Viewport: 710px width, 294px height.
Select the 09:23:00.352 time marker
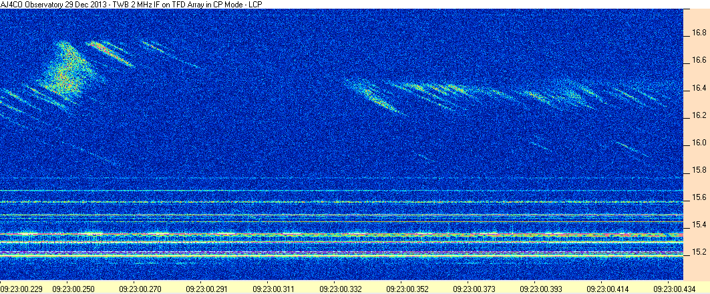point(405,287)
